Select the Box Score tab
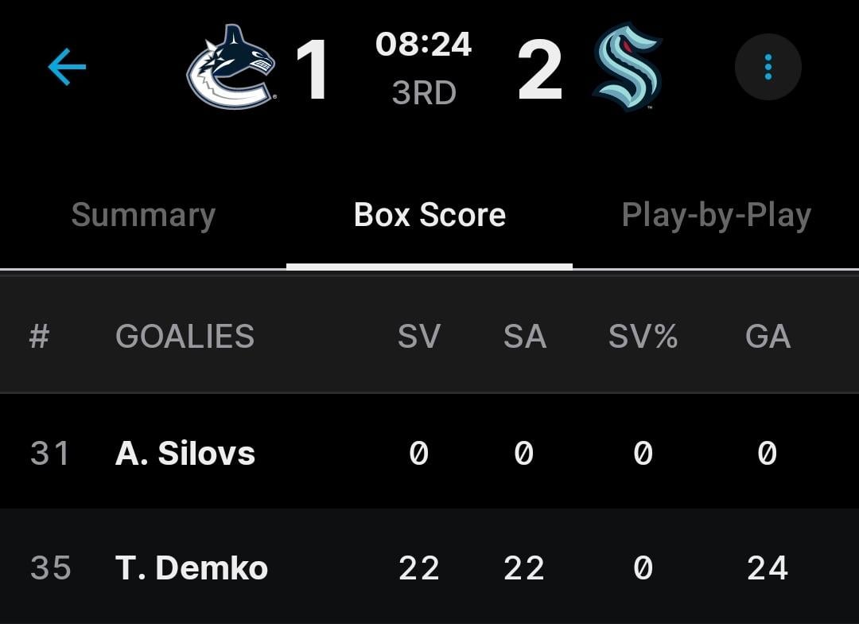The image size is (859, 624). point(429,216)
